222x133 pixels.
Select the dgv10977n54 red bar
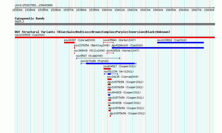click(110, 100)
